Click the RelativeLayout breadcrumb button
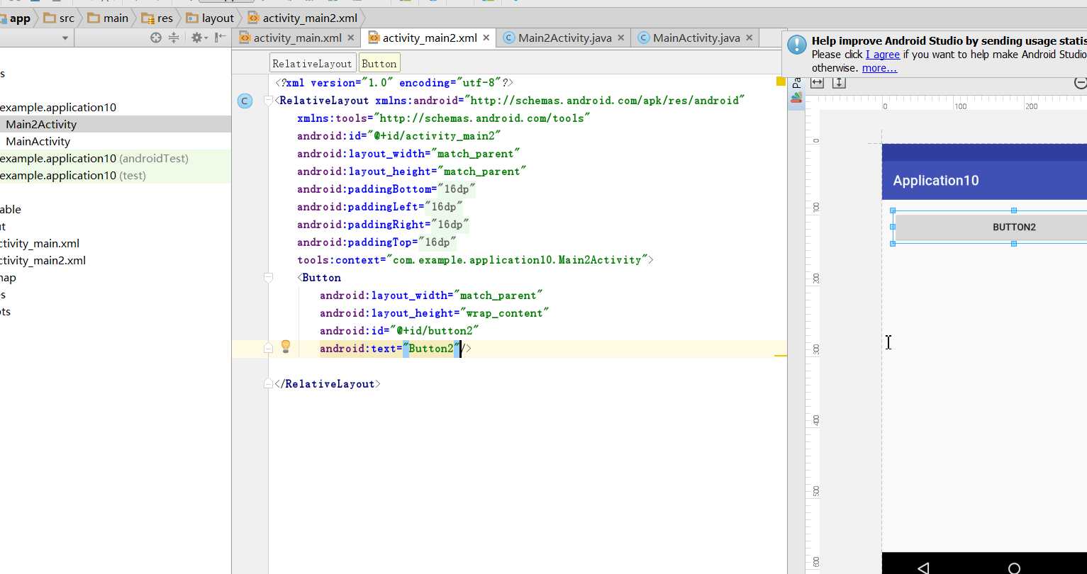 [312, 63]
